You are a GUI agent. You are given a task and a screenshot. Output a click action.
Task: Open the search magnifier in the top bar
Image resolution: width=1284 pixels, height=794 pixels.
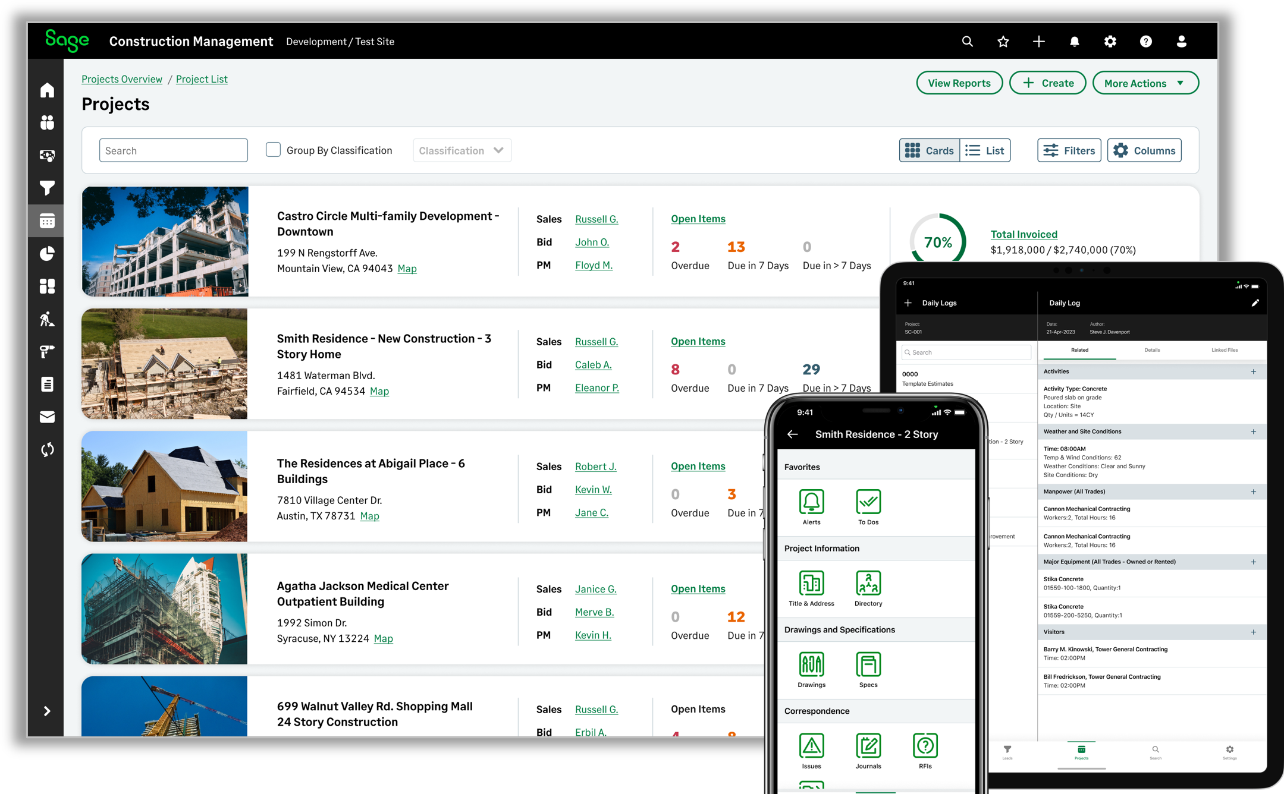[968, 42]
